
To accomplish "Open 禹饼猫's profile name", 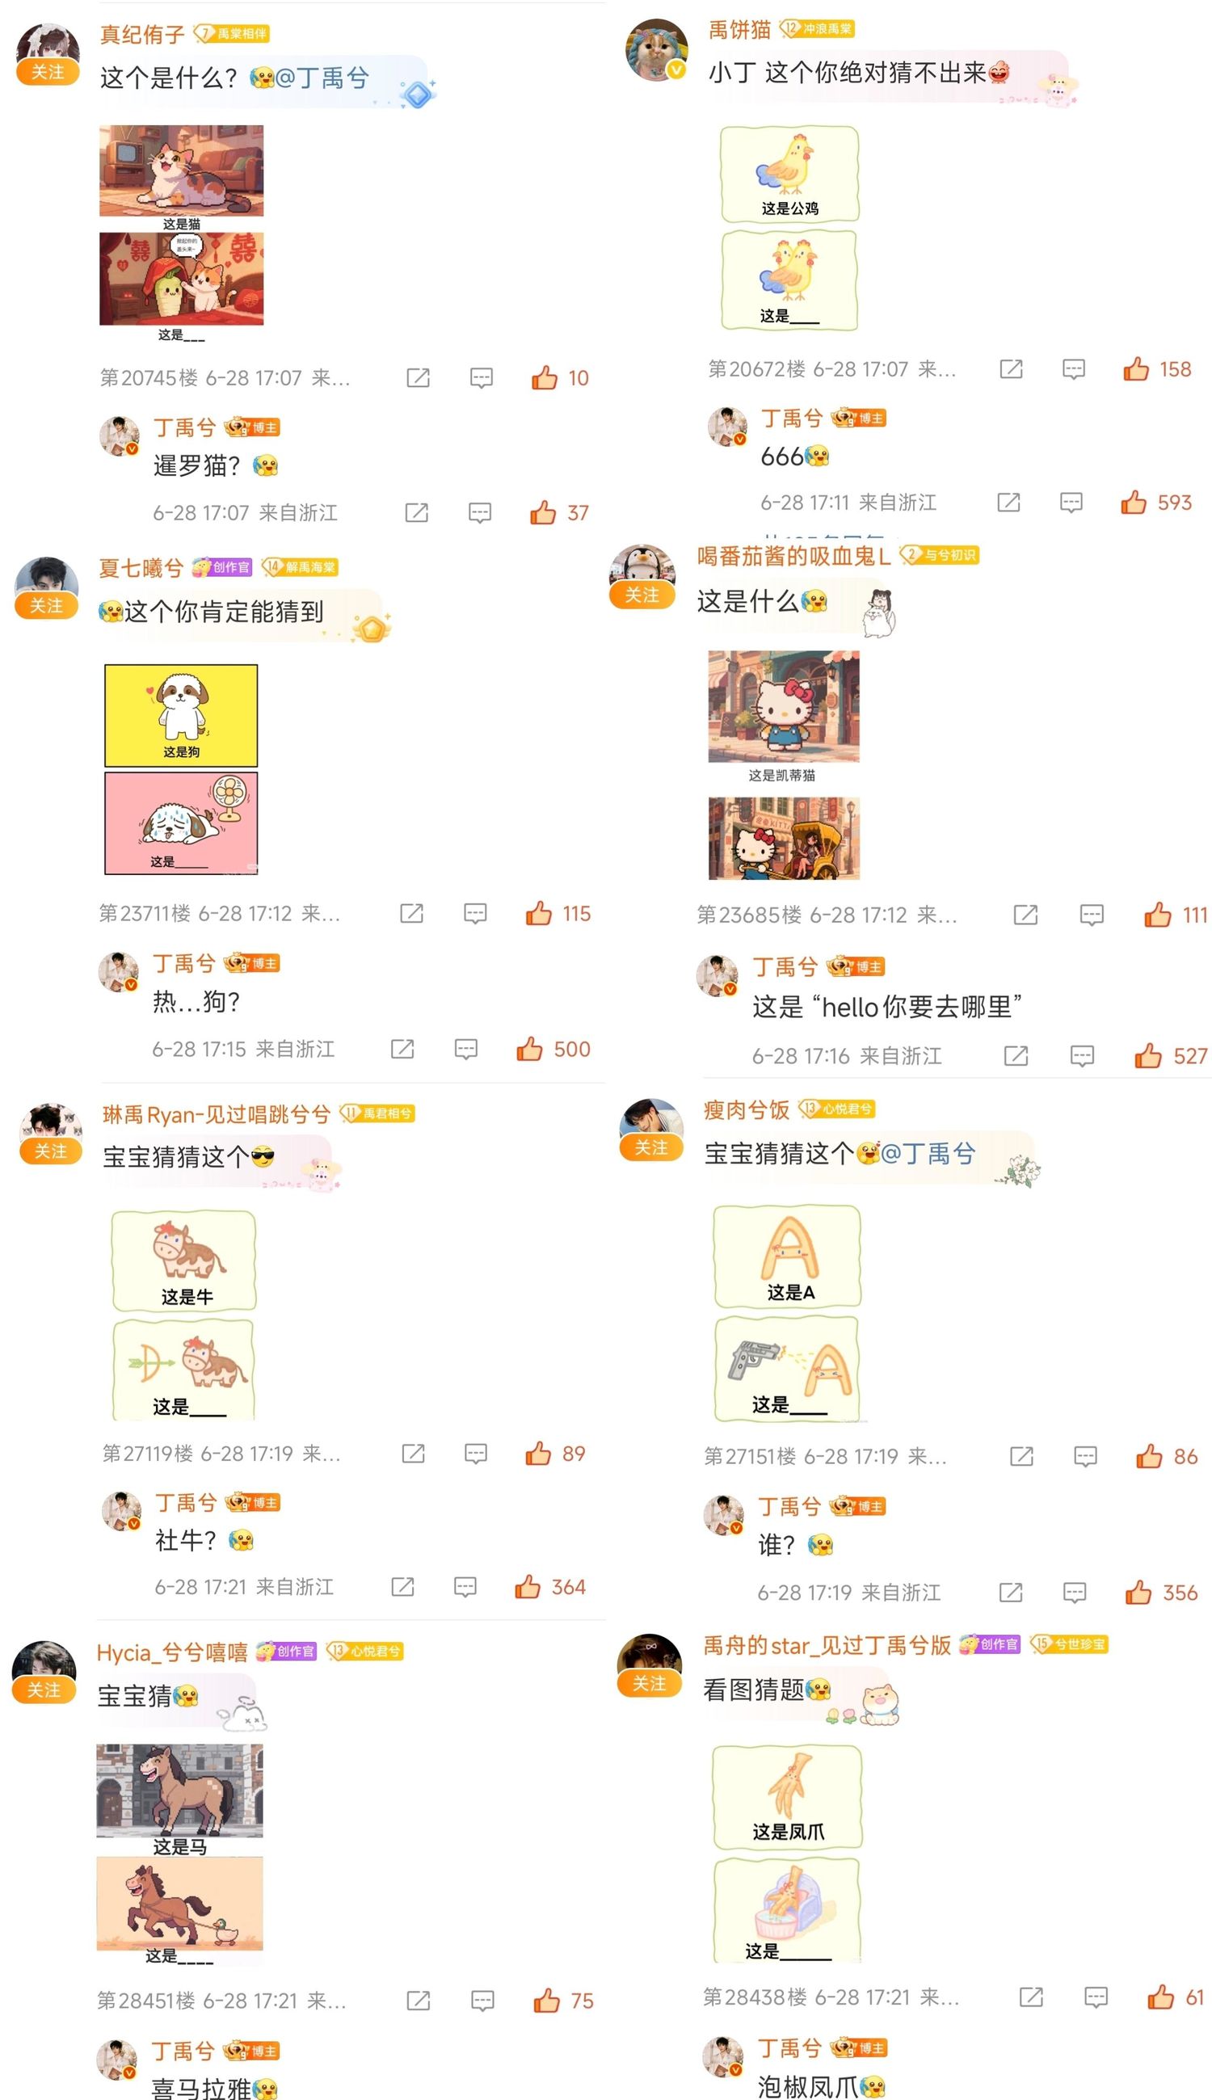I will point(739,30).
